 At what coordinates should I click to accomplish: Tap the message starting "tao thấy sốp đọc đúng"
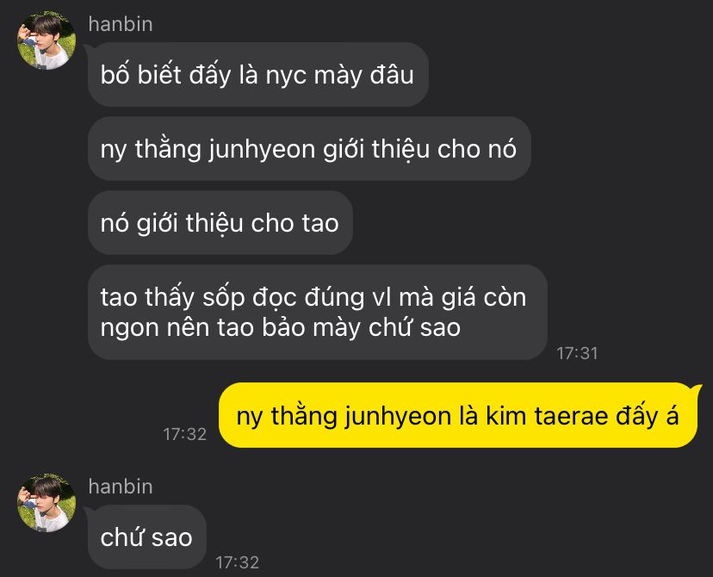click(318, 313)
